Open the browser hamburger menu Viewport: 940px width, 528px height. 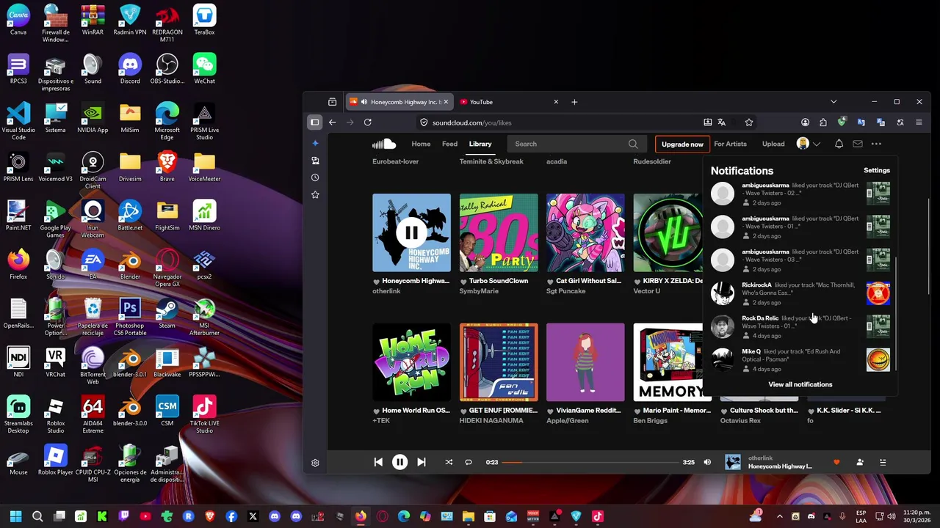point(919,122)
